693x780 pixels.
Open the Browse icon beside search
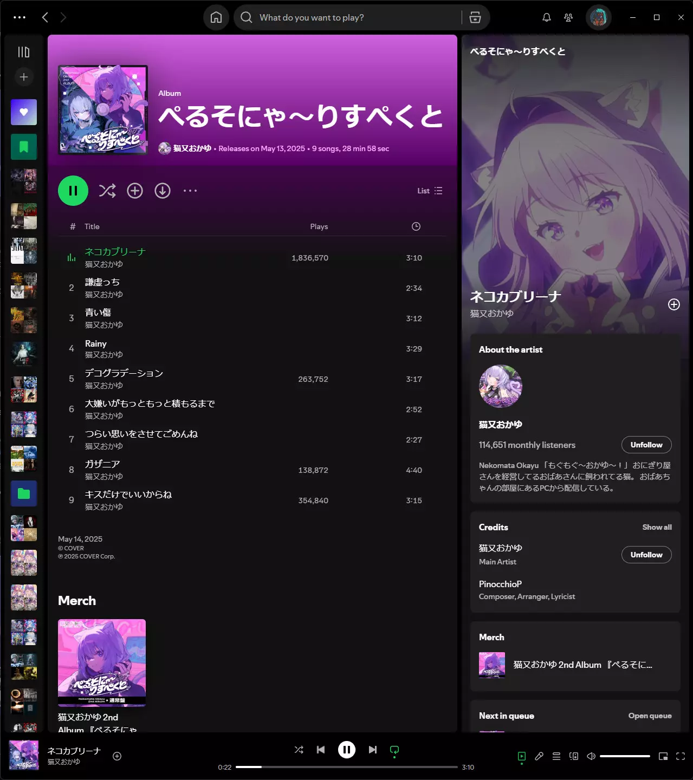[475, 17]
